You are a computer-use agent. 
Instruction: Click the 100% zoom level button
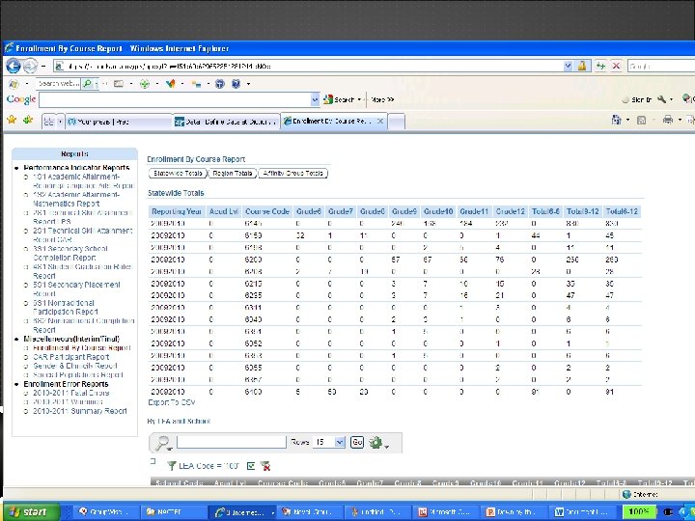(639, 512)
